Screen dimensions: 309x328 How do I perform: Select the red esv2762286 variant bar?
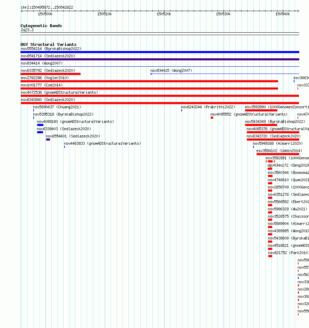[x=149, y=81]
